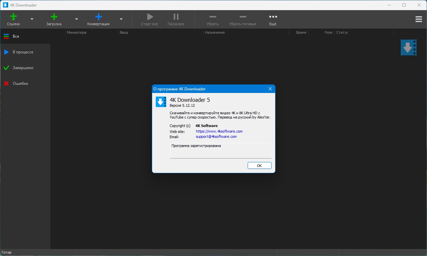Screen dimensions: 427x256
Task: Expand the Ссылка dropdown arrow
Action: tap(32, 19)
